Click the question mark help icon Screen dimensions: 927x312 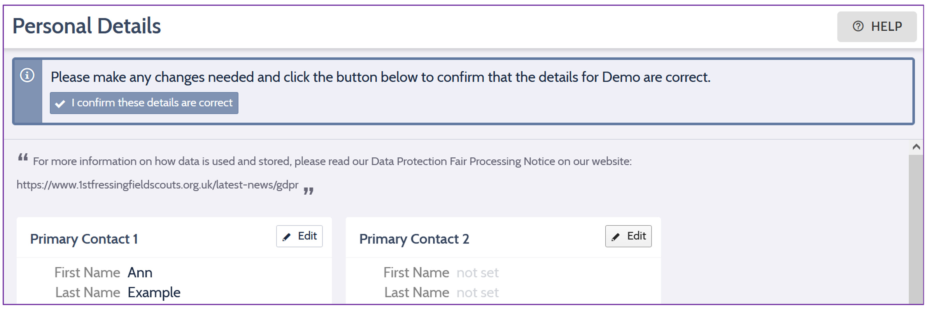(858, 26)
